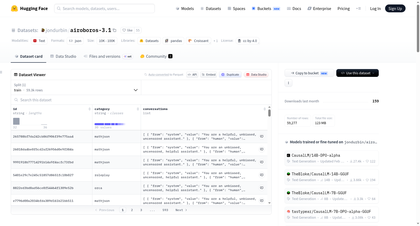Open CausalLM/14B-DPO-alpha model card
This screenshot has width=420, height=226.
332,158
